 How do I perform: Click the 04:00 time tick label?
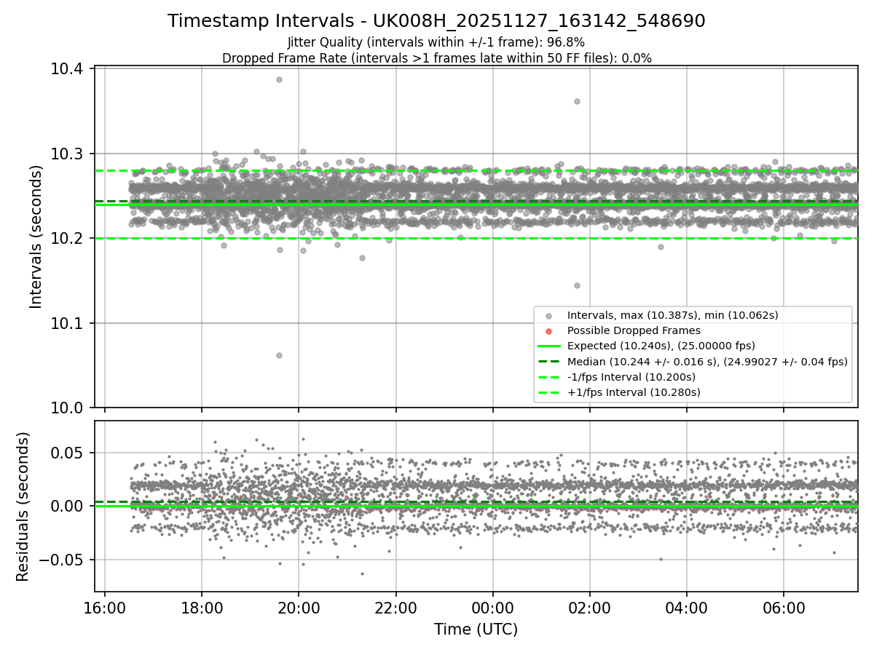[x=686, y=607]
